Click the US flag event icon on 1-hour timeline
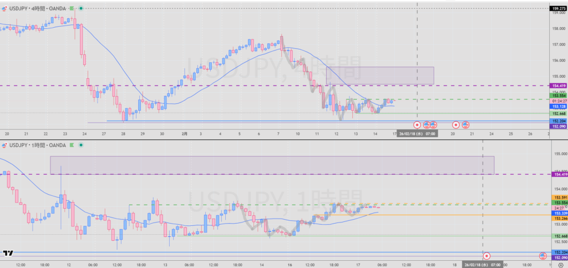The image size is (568, 268). (x=543, y=256)
